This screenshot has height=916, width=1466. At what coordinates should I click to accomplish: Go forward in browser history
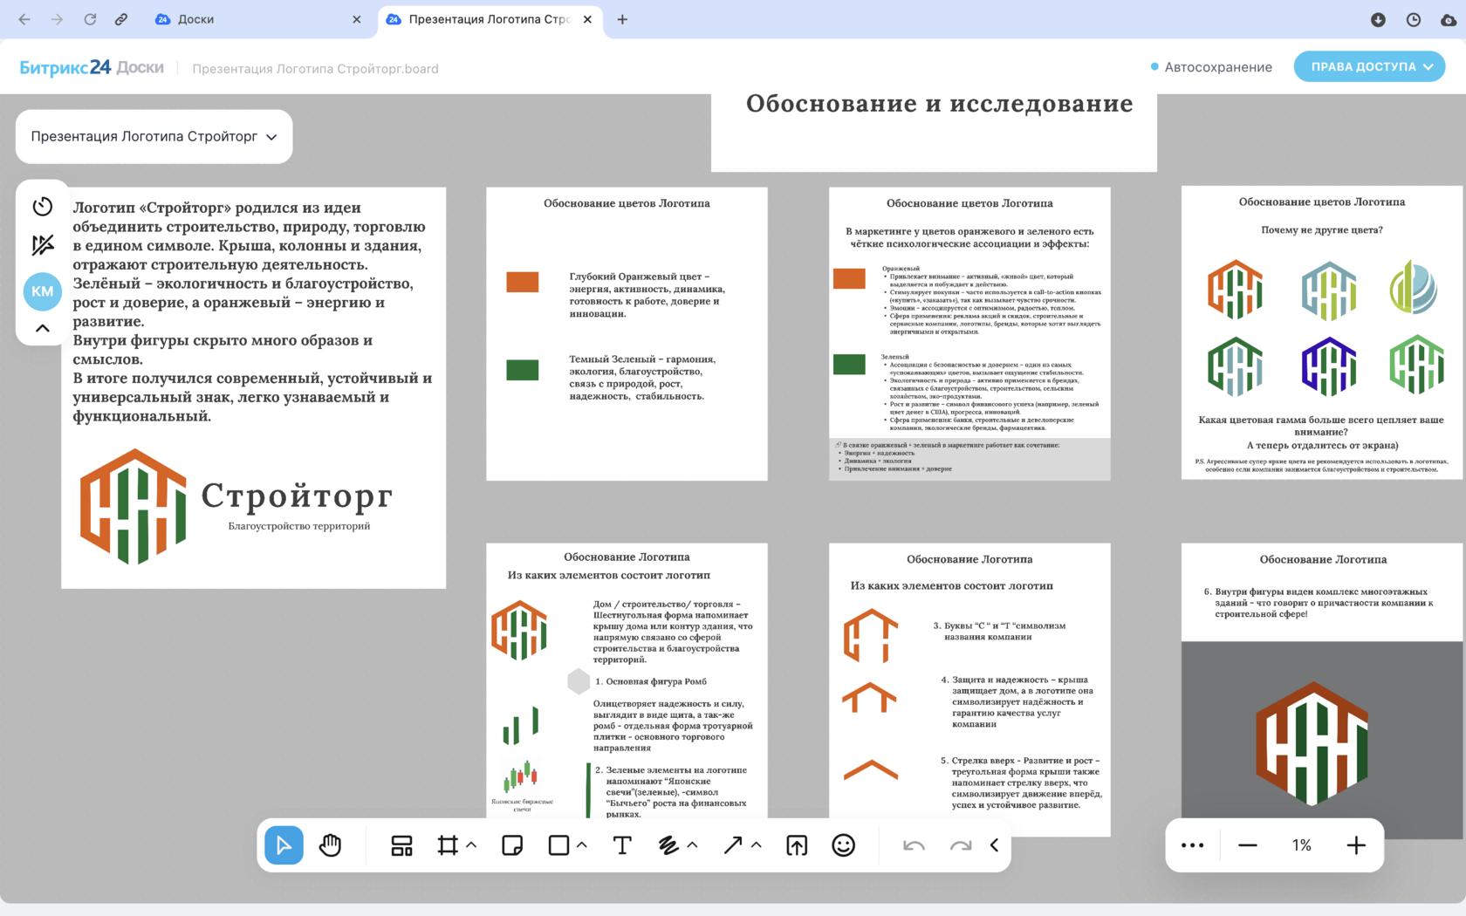coord(57,19)
